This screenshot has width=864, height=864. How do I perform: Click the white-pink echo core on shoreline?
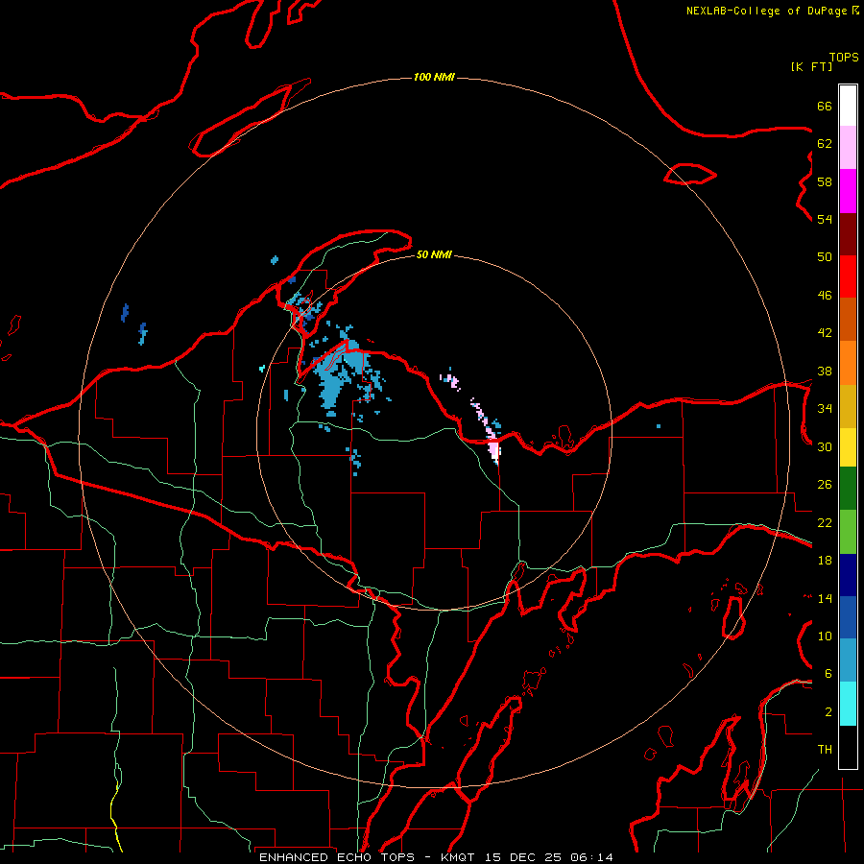pyautogui.click(x=493, y=448)
